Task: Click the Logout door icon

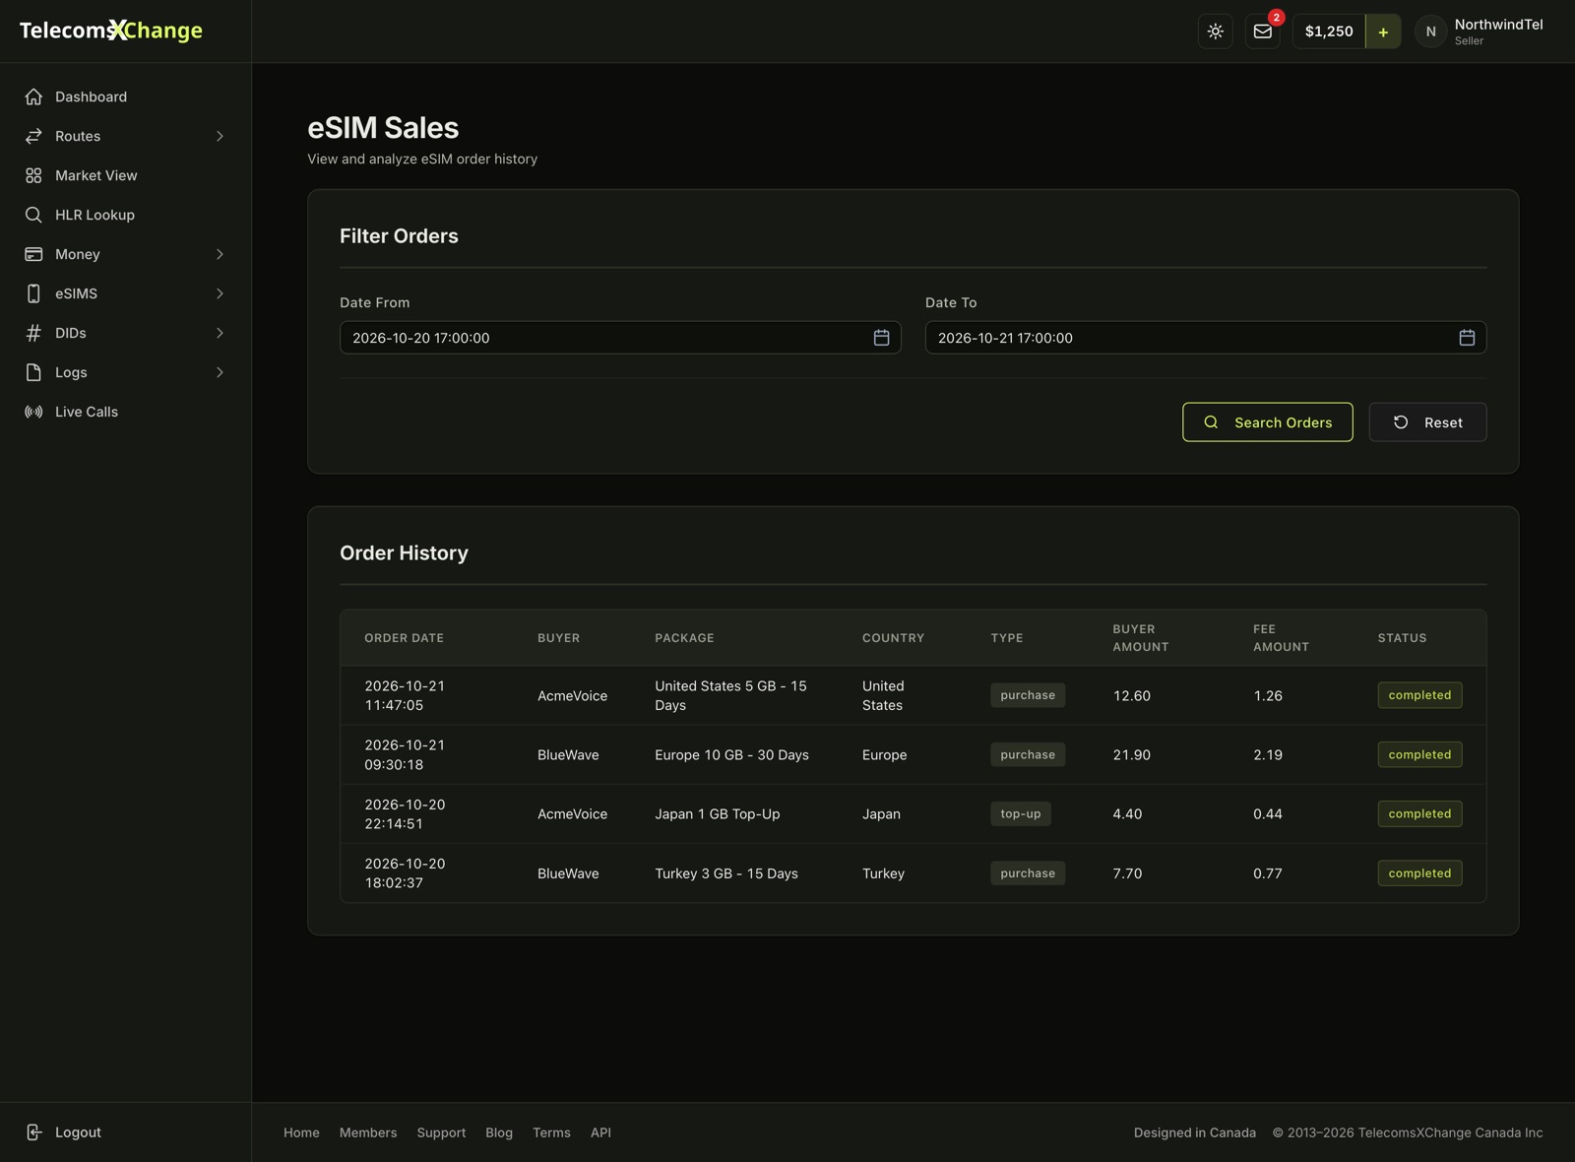Action: [x=33, y=1132]
